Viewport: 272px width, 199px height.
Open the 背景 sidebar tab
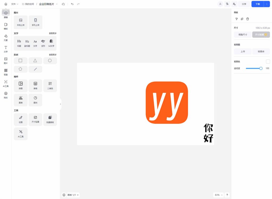coord(6,72)
